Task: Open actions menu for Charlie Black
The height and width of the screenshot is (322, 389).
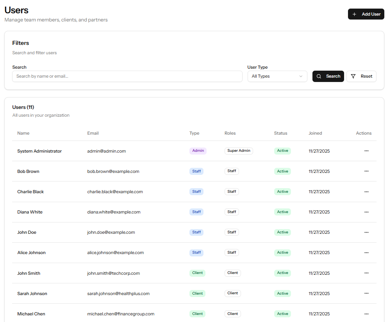Action: point(366,192)
